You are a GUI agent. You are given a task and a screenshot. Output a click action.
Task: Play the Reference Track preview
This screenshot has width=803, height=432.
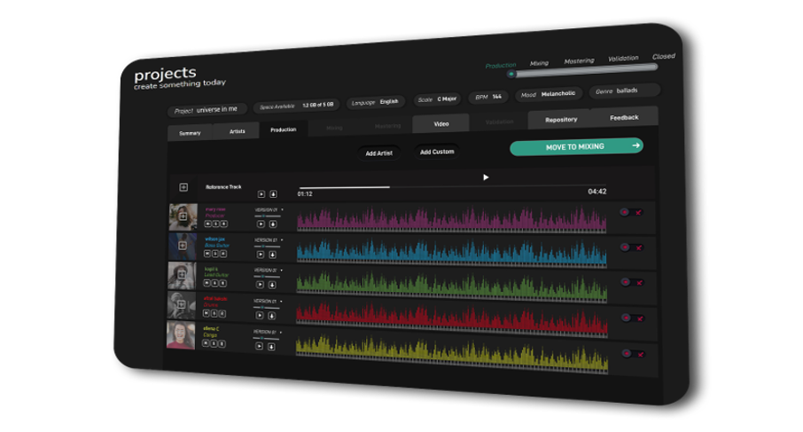point(261,193)
